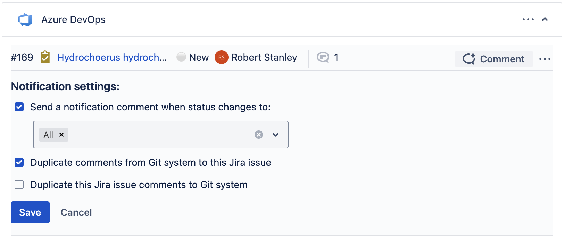Uncheck Send a notification comment checkbox
Image resolution: width=564 pixels, height=238 pixels.
pos(19,107)
